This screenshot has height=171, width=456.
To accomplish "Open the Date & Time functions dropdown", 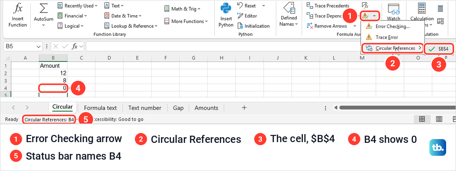I will [122, 16].
